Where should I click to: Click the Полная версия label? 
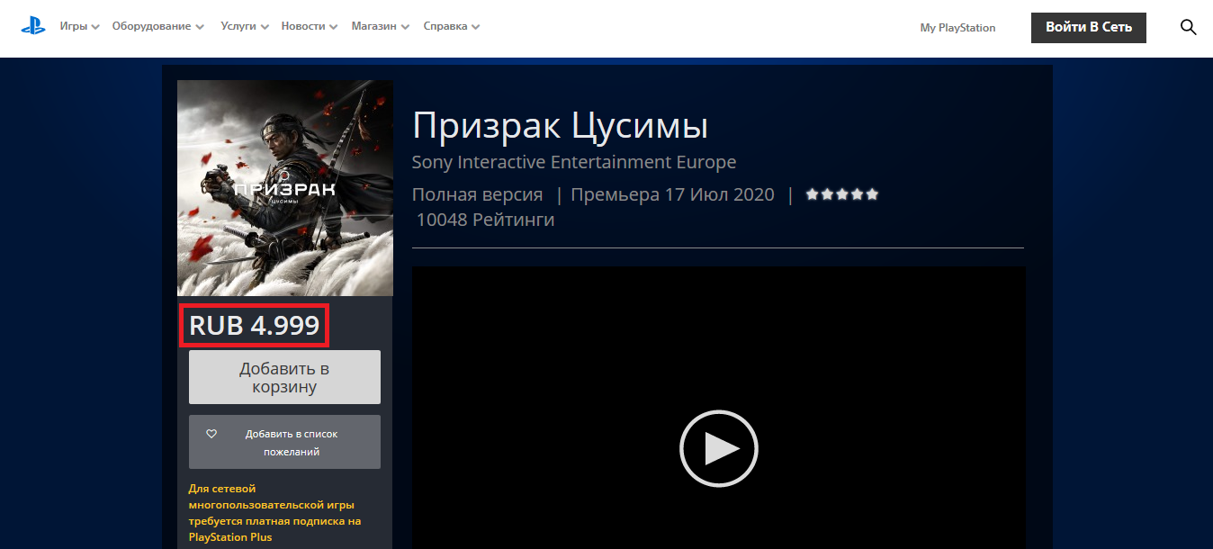coord(478,194)
